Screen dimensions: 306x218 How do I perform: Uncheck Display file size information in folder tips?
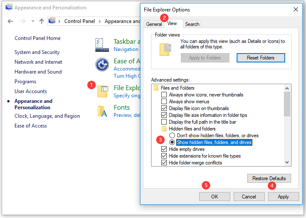[x=164, y=115]
